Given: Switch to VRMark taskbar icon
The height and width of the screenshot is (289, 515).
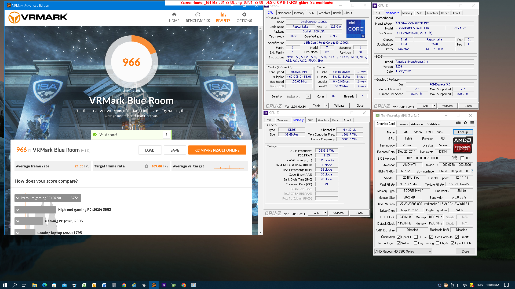Looking at the screenshot, I should 154,285.
